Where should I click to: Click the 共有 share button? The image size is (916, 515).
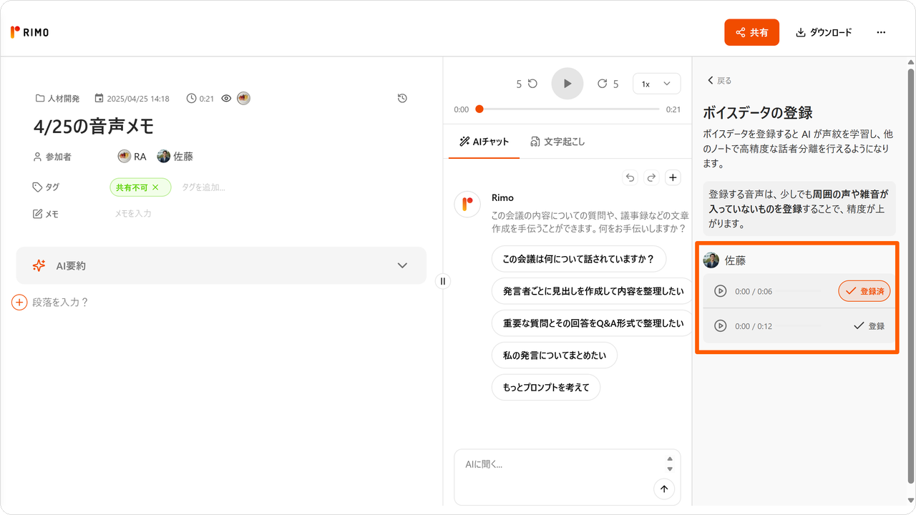(751, 32)
